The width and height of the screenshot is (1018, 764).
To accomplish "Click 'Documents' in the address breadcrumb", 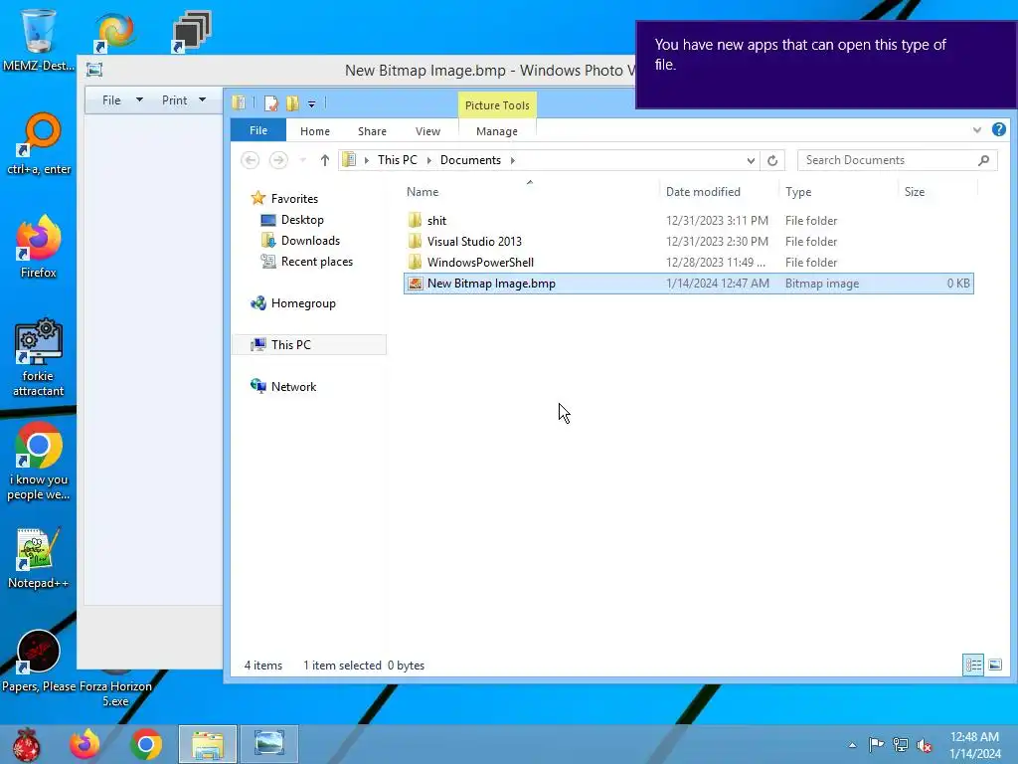I will 470,160.
